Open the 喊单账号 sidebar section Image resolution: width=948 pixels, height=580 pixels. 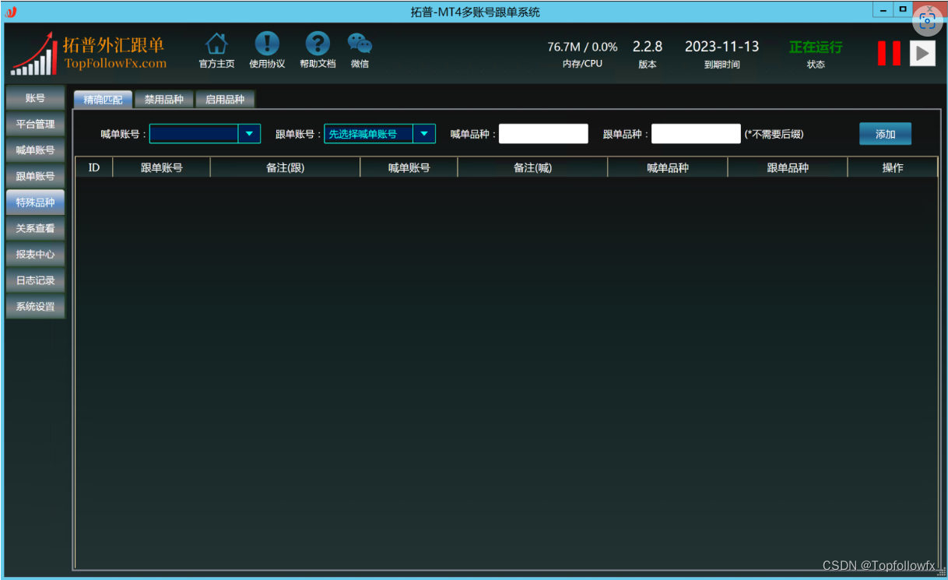pos(35,150)
